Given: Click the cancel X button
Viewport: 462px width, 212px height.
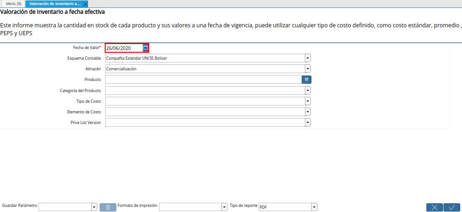Looking at the screenshot, I should click(434, 207).
